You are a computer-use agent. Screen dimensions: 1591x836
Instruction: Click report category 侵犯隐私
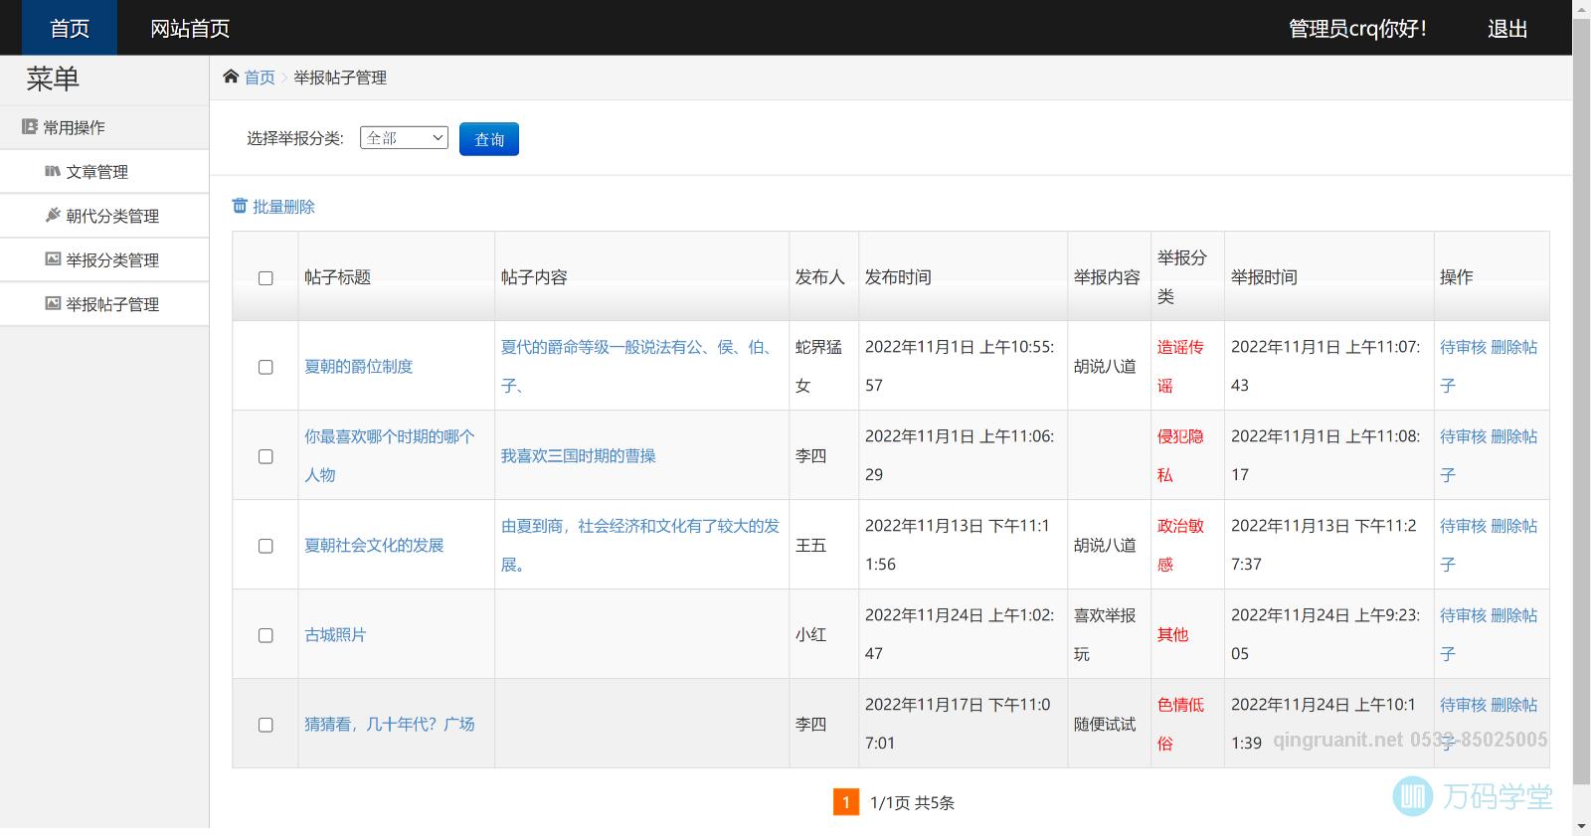[1180, 455]
